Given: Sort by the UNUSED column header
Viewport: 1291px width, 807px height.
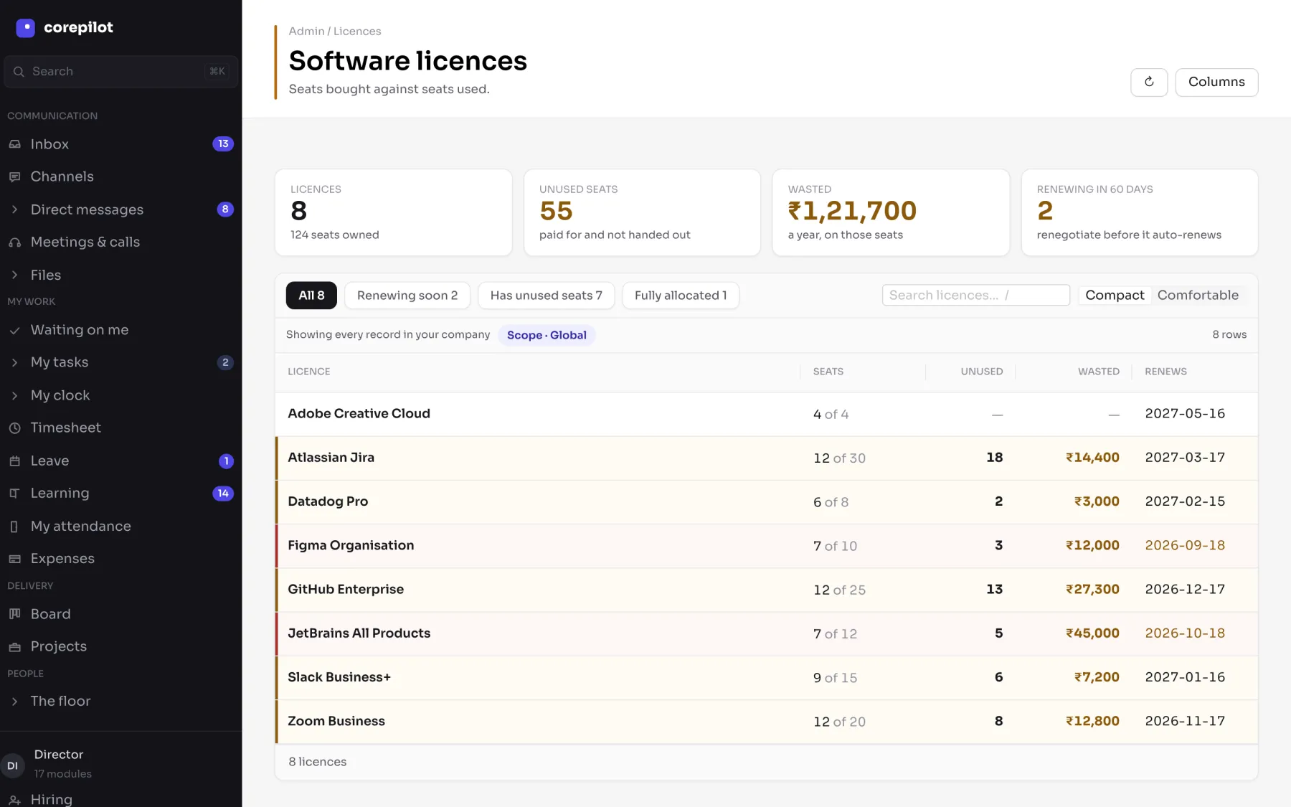Looking at the screenshot, I should (982, 372).
